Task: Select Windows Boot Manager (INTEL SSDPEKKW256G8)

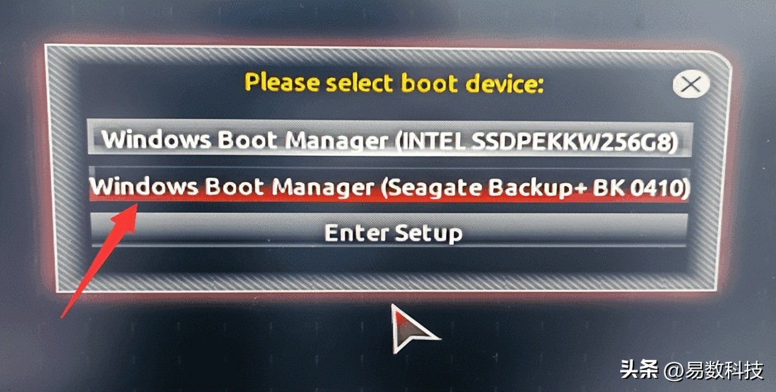Action: point(390,139)
